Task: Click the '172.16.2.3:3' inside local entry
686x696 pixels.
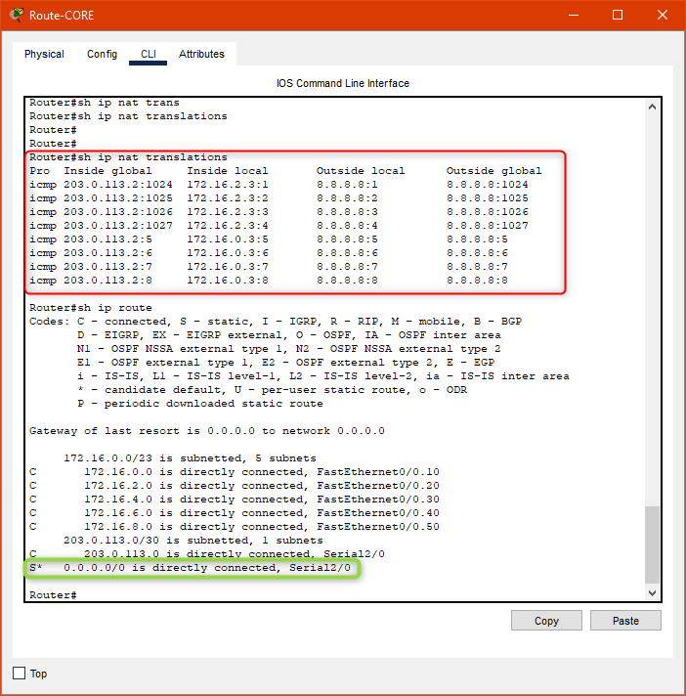Action: tap(228, 212)
